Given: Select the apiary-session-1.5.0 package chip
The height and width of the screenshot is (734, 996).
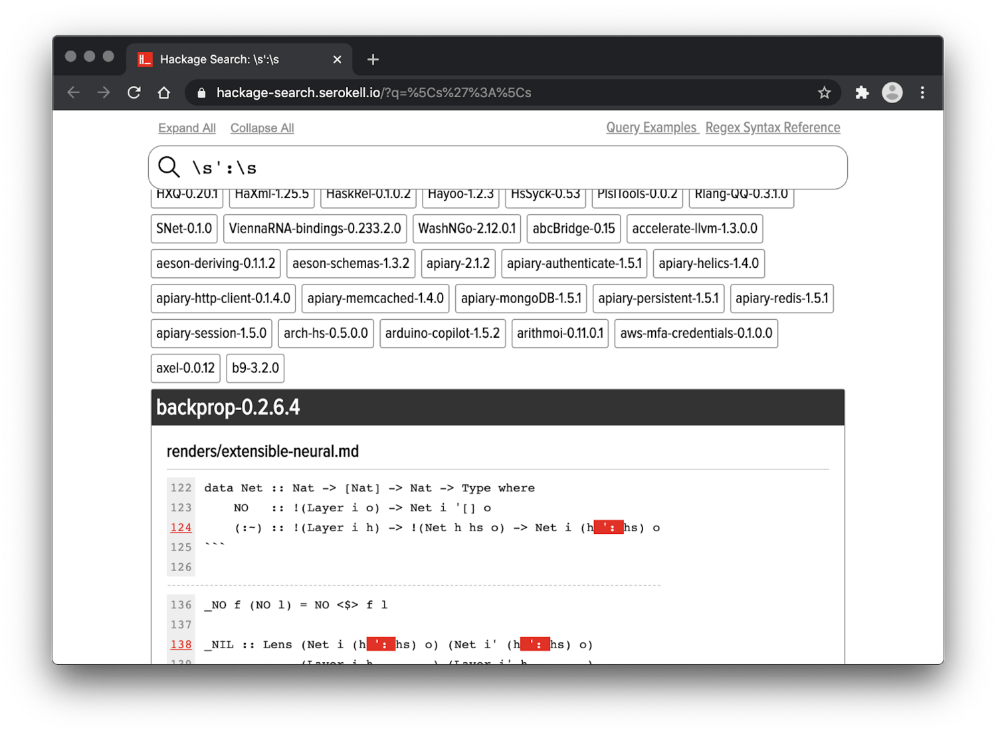Looking at the screenshot, I should point(211,333).
